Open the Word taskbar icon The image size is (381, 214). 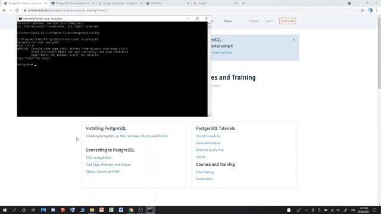point(121,210)
